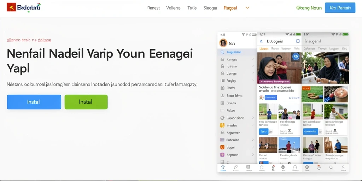This screenshot has height=181, width=362.
Task: Tap the gear icon in bottom bar
Action: (x=283, y=168)
